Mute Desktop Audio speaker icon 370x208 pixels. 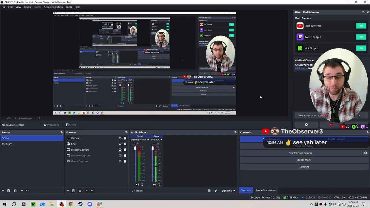137,185
